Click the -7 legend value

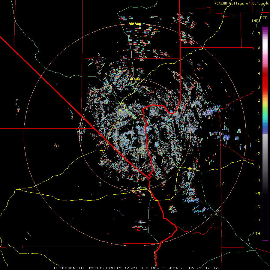click(x=258, y=220)
